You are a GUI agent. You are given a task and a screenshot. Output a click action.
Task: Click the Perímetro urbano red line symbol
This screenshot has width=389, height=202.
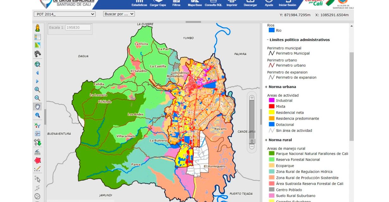[271, 65]
